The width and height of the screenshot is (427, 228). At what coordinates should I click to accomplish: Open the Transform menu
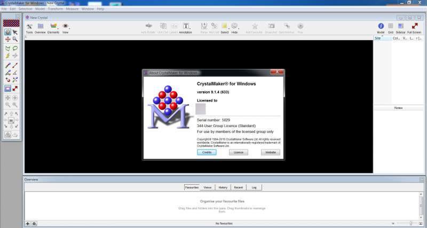pos(56,9)
